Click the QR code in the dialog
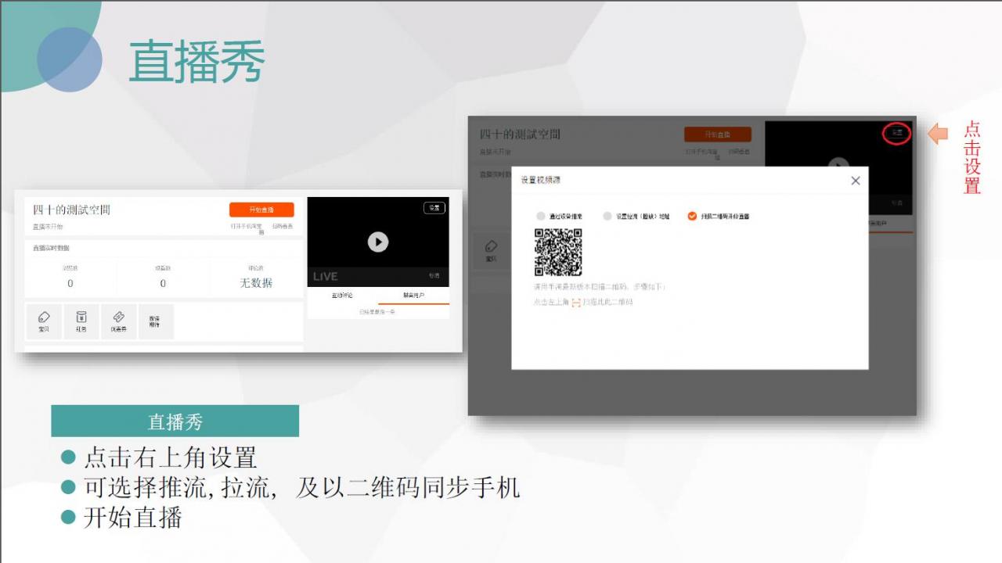The height and width of the screenshot is (563, 1002). point(558,253)
